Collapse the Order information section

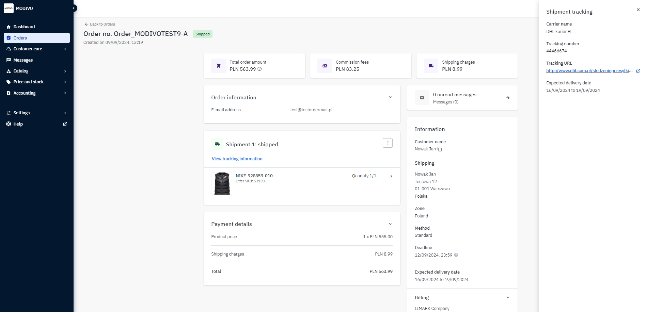point(390,97)
